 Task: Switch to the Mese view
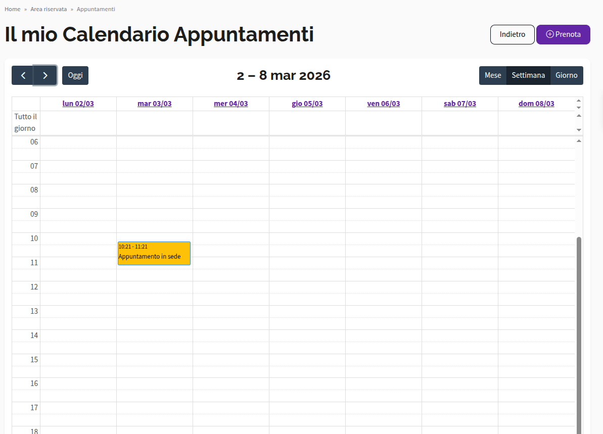click(x=493, y=75)
